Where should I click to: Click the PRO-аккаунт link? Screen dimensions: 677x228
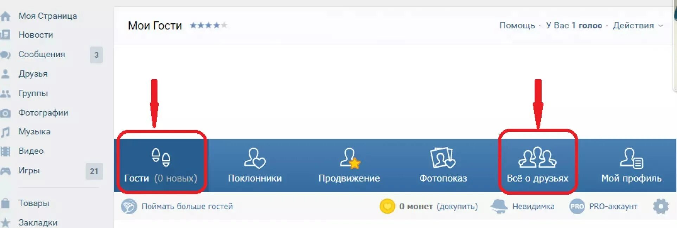(613, 206)
